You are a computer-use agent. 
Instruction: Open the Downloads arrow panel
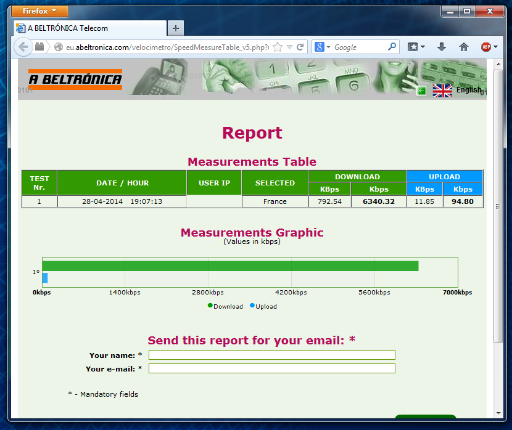click(442, 47)
